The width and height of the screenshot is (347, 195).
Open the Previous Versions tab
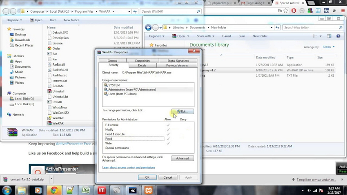pyautogui.click(x=177, y=65)
